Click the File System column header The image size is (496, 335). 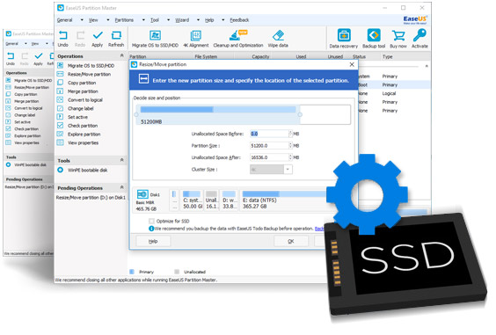206,56
